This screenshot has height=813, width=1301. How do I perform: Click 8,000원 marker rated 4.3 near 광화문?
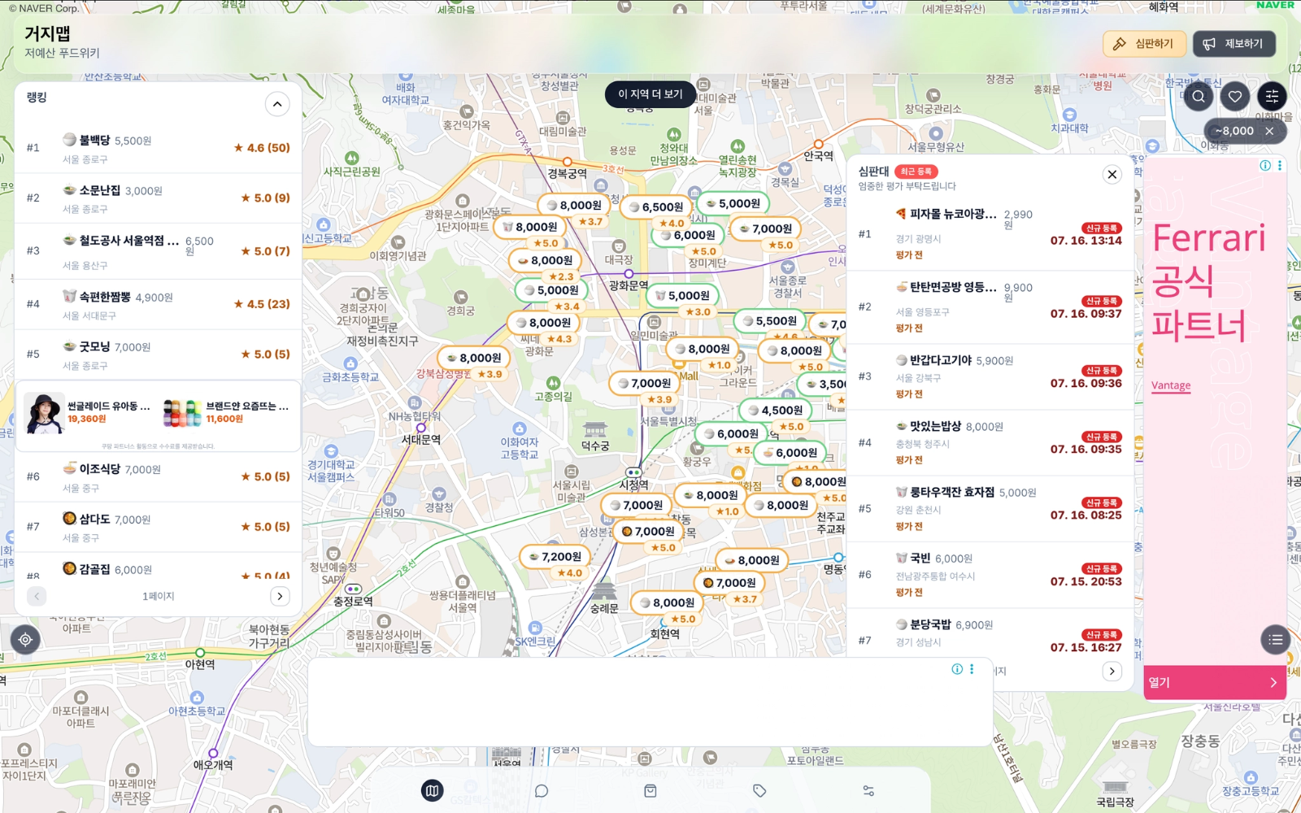tap(543, 323)
